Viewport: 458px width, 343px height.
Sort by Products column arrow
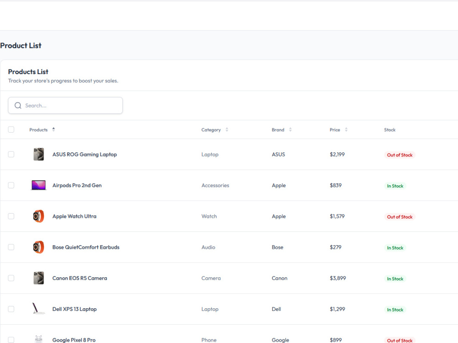(x=54, y=129)
